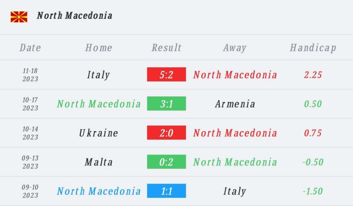Click the Result column header
This screenshot has height=206, width=353.
[x=167, y=48]
